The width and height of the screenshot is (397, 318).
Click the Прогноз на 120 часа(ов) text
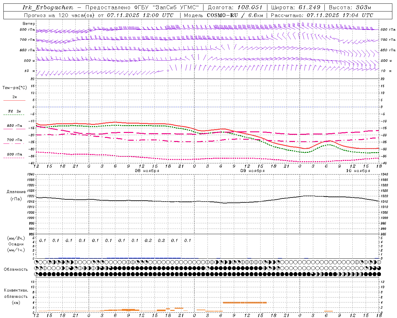(x=59, y=15)
